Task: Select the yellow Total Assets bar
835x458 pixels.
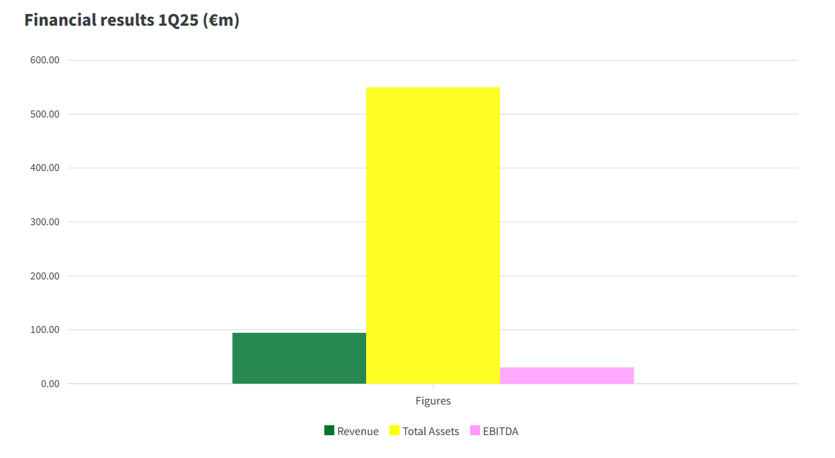Action: pyautogui.click(x=433, y=236)
